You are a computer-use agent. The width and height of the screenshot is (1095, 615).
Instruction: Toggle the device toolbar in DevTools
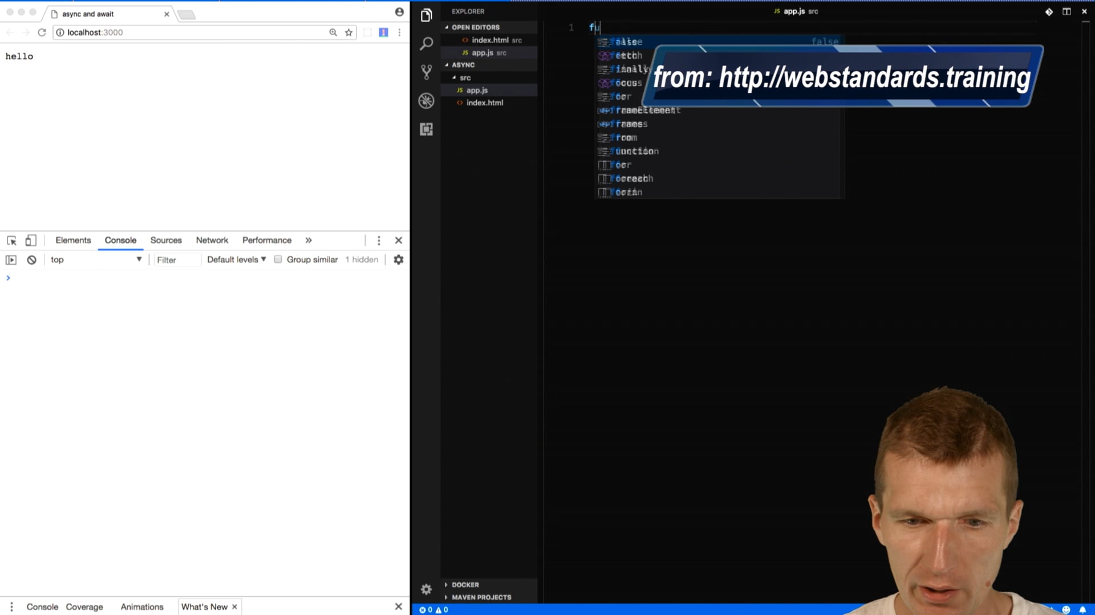pyautogui.click(x=31, y=240)
